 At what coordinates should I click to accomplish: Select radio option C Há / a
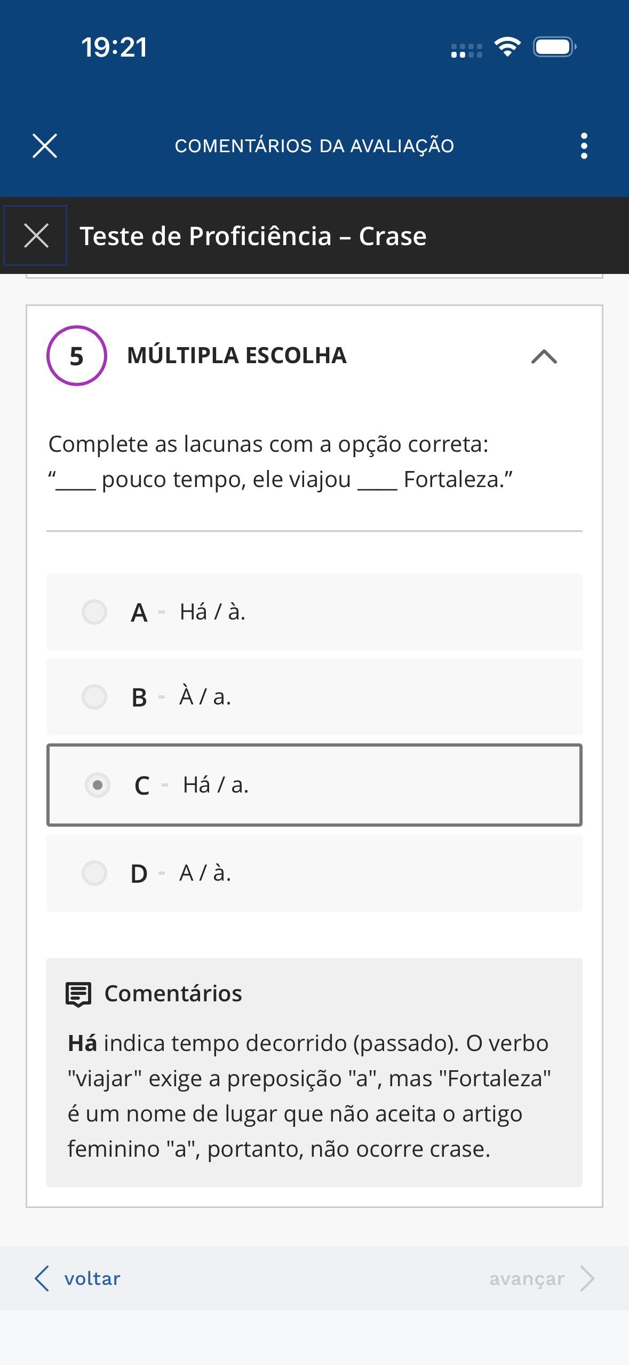pyautogui.click(x=98, y=785)
